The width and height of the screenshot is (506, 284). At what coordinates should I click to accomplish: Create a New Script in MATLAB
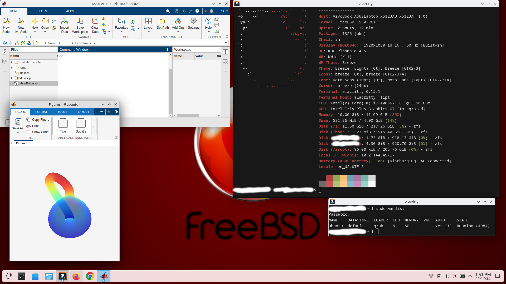(x=6, y=25)
